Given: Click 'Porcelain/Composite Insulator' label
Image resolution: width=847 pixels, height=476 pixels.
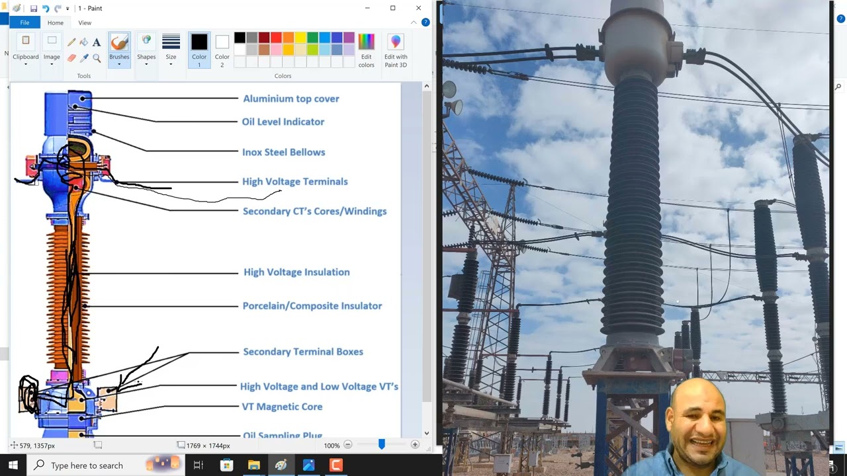Looking at the screenshot, I should click(x=312, y=305).
